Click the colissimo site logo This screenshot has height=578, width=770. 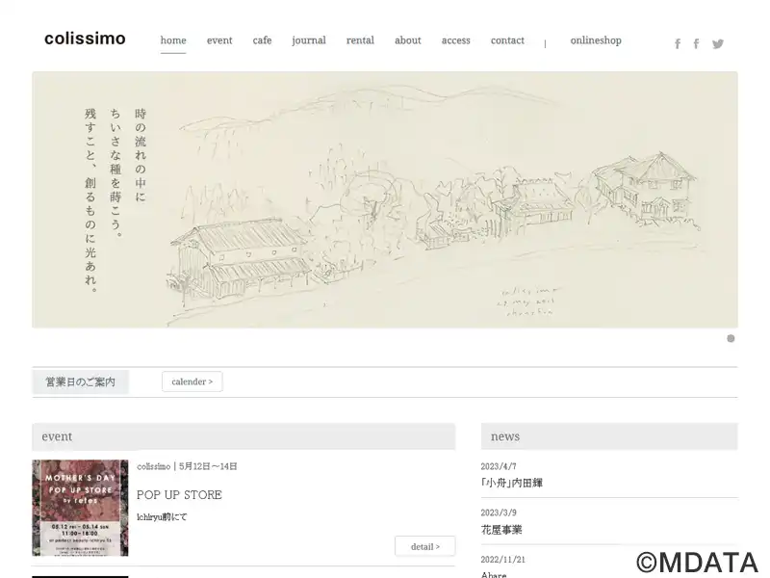pos(85,39)
